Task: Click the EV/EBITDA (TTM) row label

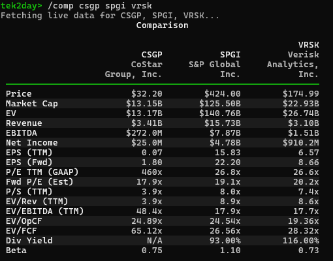Action: pyautogui.click(x=44, y=211)
